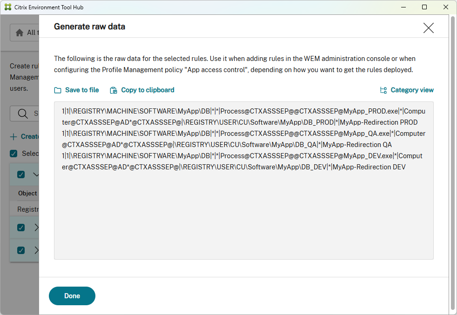The width and height of the screenshot is (457, 315).
Task: Click the Save to file link
Action: (82, 90)
